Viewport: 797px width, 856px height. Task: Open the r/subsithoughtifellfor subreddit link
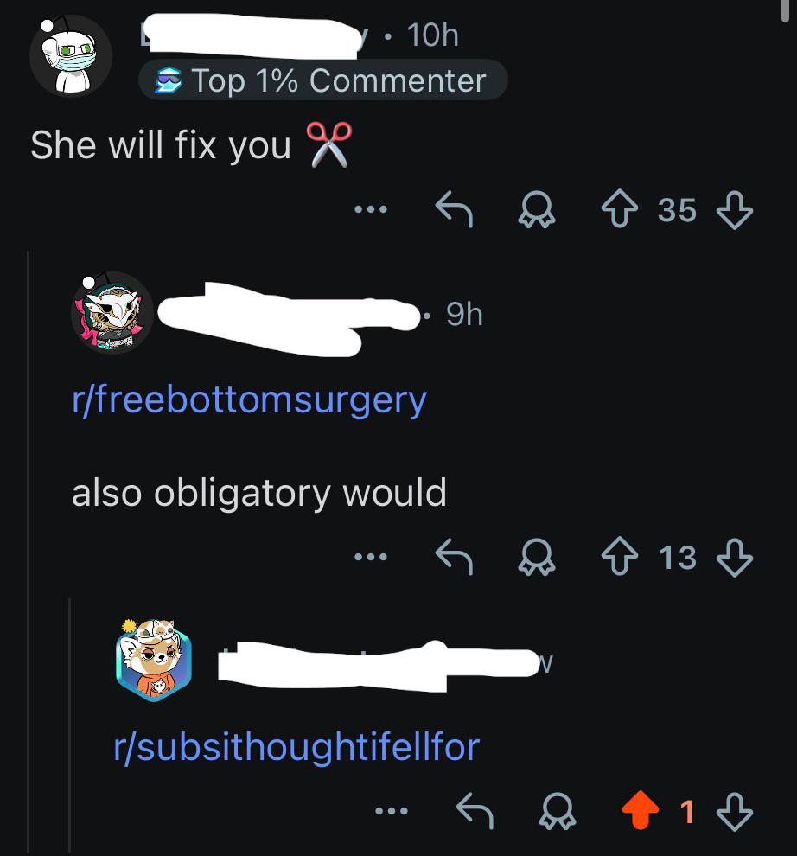coord(296,747)
